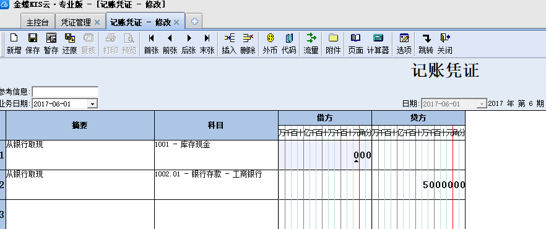
Task: Select row number 2 header
Action: 2,185
